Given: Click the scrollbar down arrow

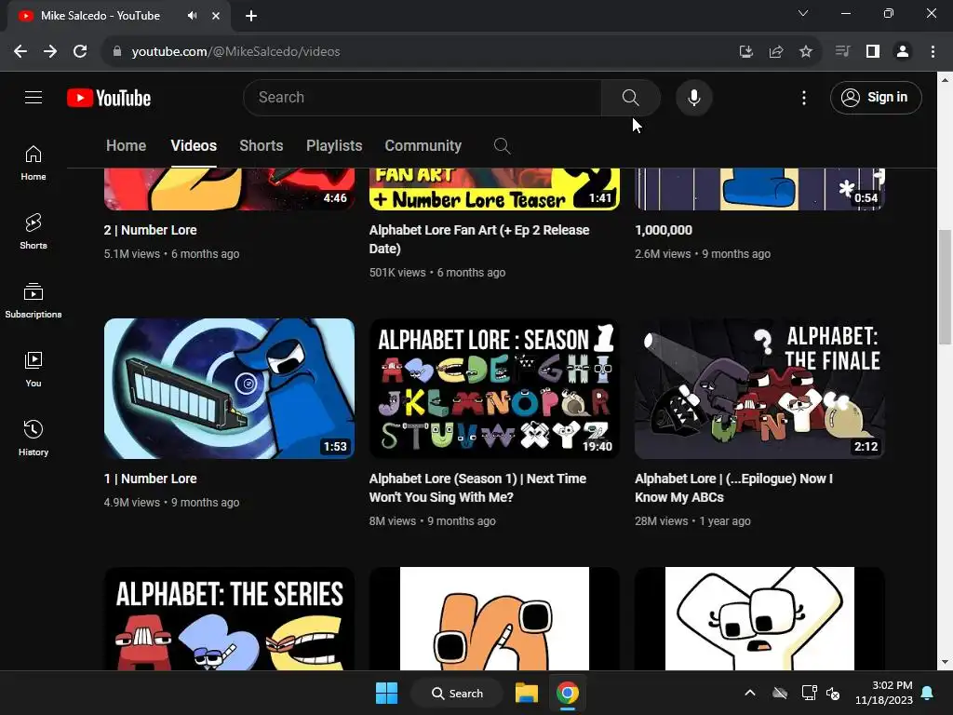Looking at the screenshot, I should click(x=945, y=662).
